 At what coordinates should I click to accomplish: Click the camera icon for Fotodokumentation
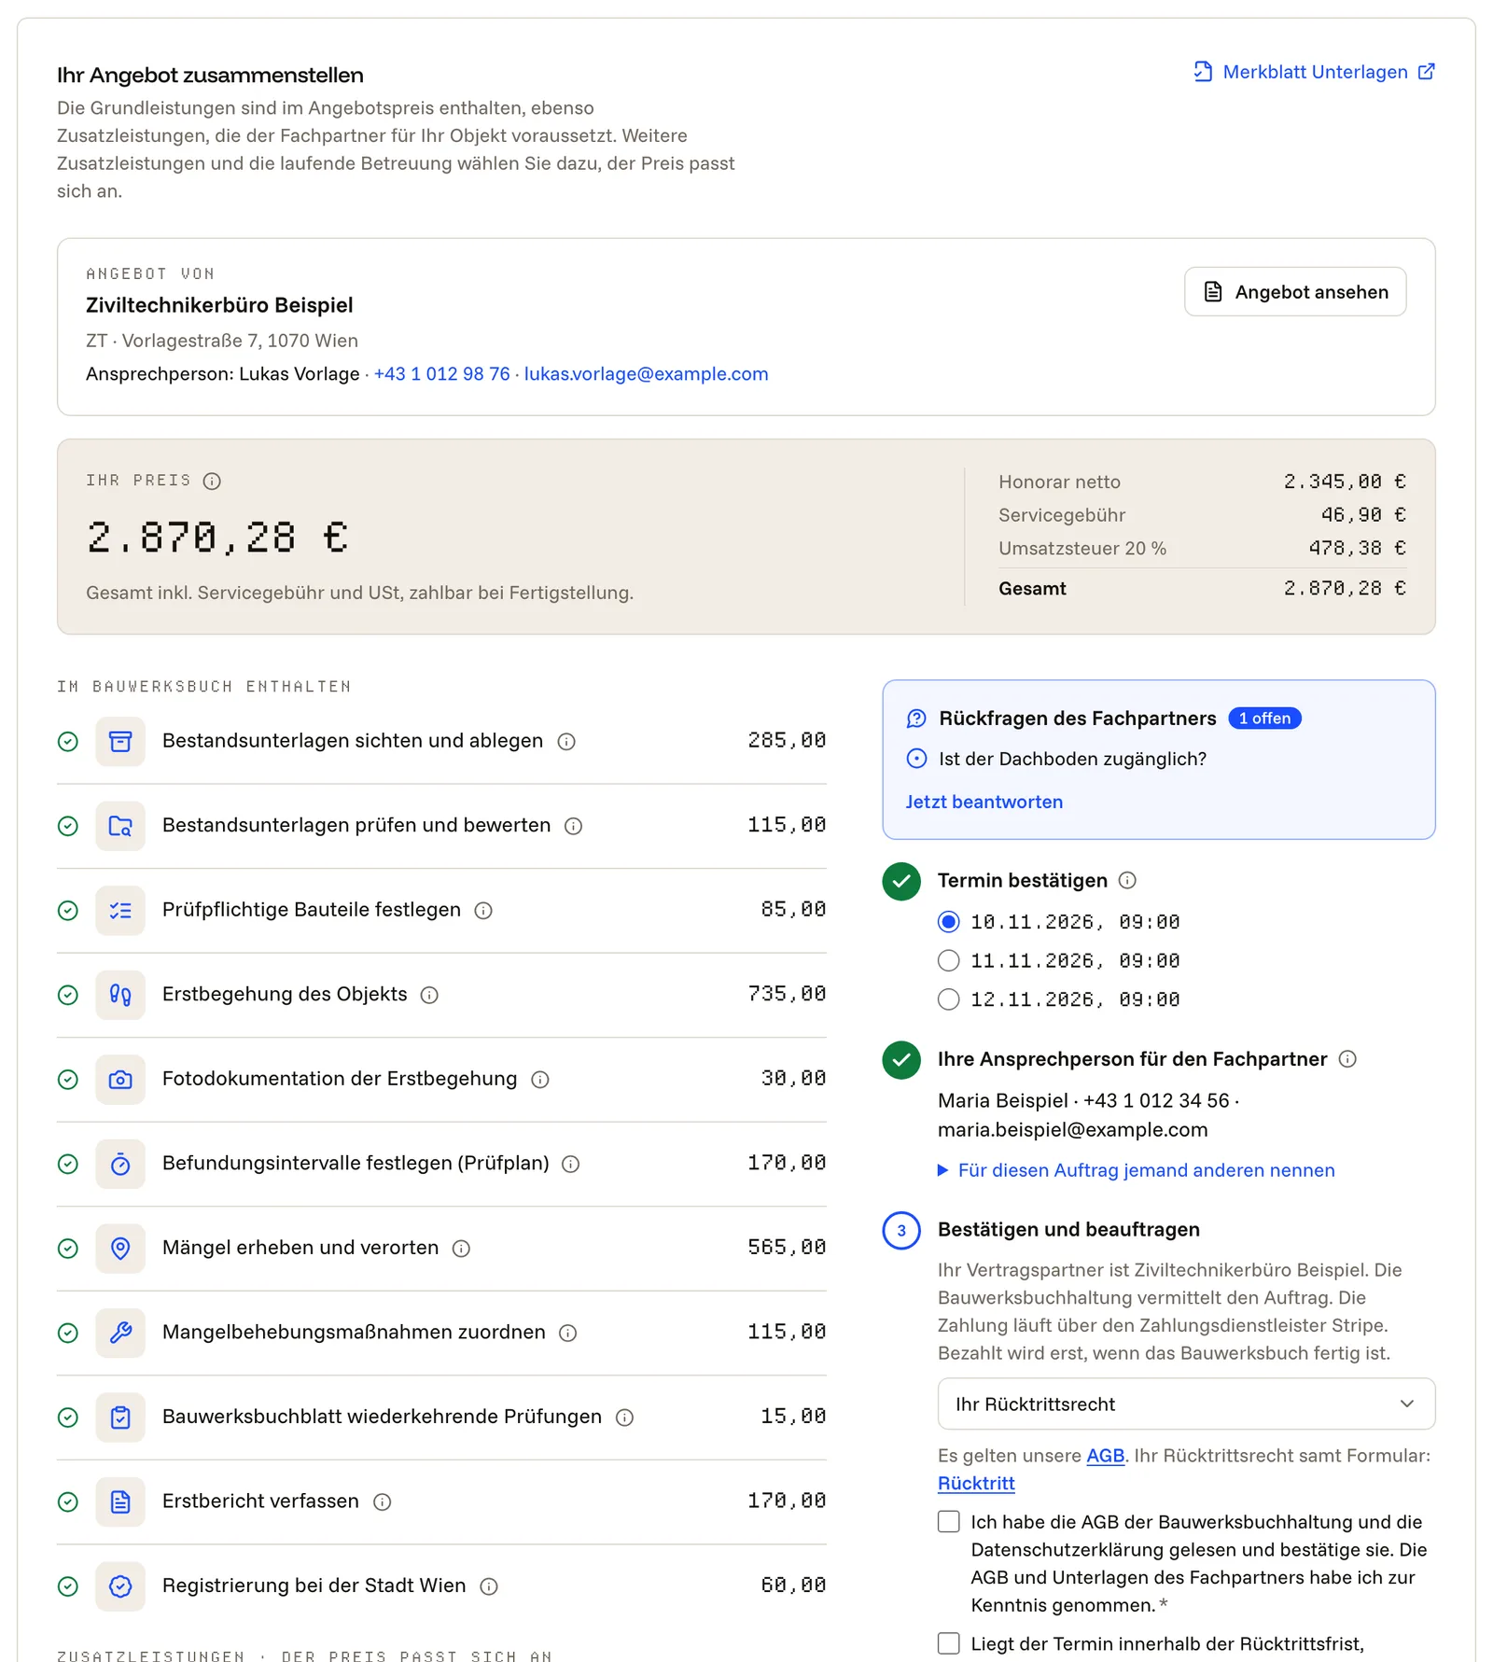pyautogui.click(x=120, y=1080)
